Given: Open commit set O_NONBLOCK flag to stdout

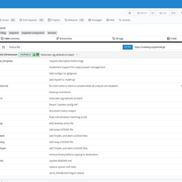Looking at the screenshot, I should [x=67, y=173].
